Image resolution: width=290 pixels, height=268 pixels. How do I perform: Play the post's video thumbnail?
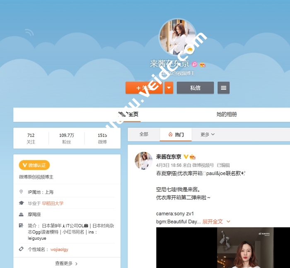click(x=223, y=248)
